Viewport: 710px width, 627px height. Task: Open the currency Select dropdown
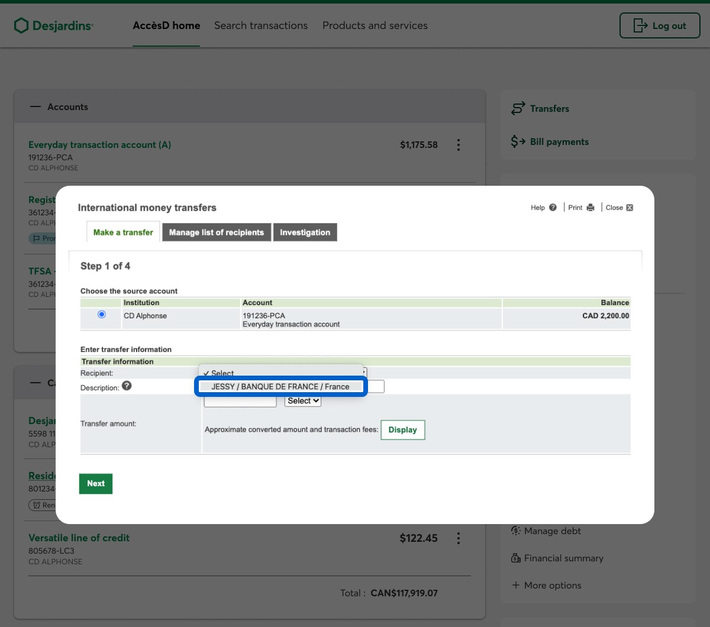click(x=302, y=401)
